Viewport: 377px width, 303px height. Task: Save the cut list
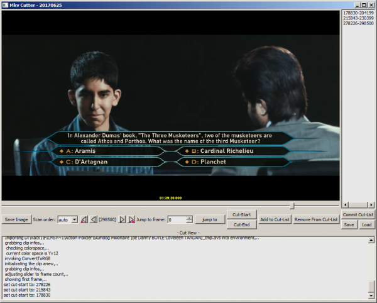[x=349, y=224]
